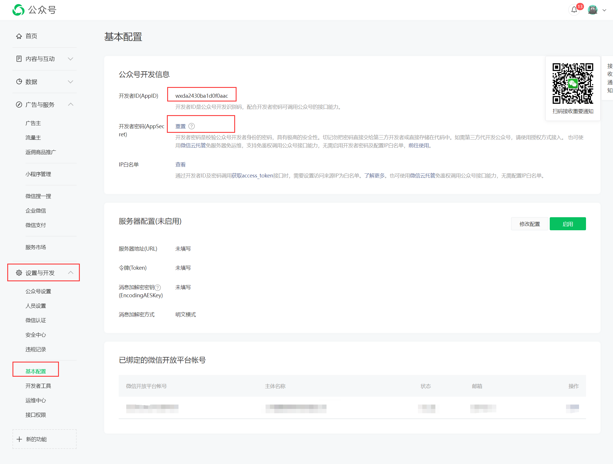Click the document icon beside 内容与互动
This screenshot has height=464, width=613.
[x=19, y=59]
